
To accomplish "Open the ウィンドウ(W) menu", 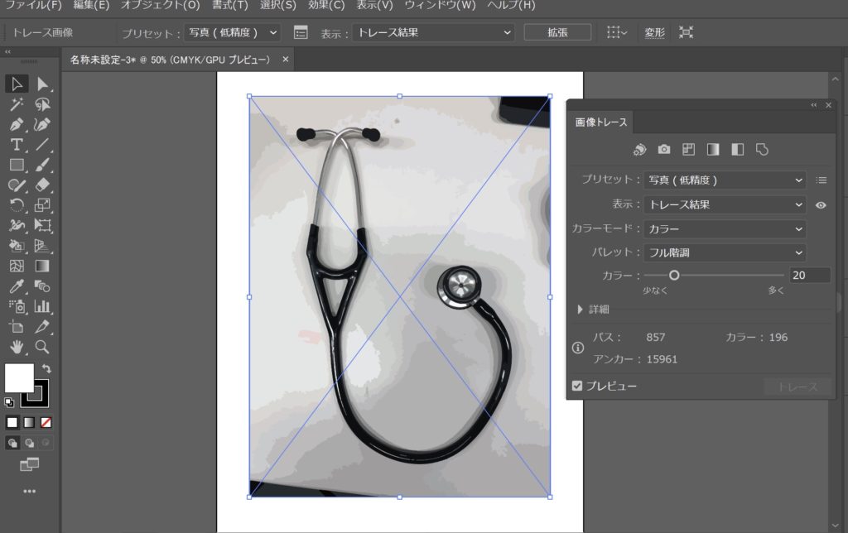I will (x=441, y=6).
